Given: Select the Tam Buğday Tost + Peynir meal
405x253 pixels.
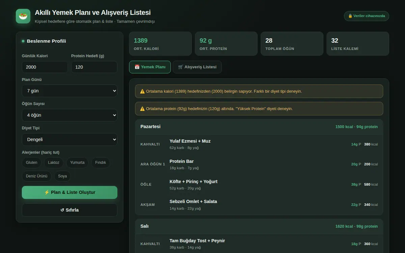Looking at the screenshot, I should point(259,244).
